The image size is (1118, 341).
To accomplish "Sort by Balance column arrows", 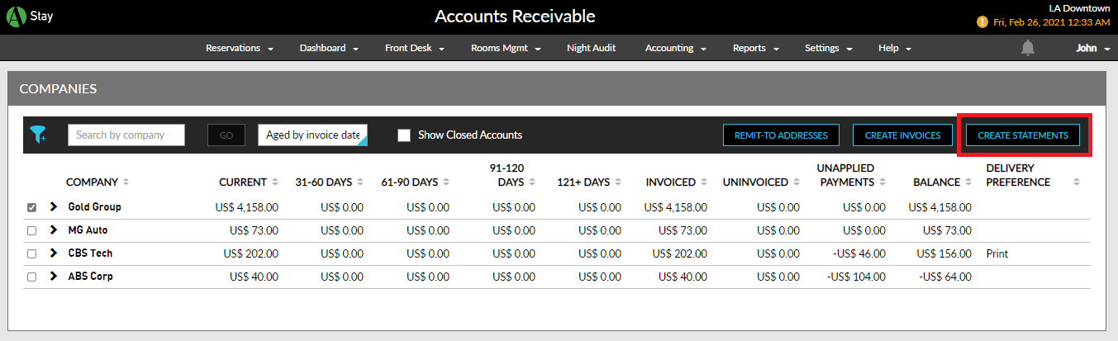I will point(968,182).
